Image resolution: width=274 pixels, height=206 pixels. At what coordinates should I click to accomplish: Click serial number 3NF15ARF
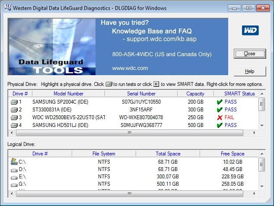coord(141,110)
